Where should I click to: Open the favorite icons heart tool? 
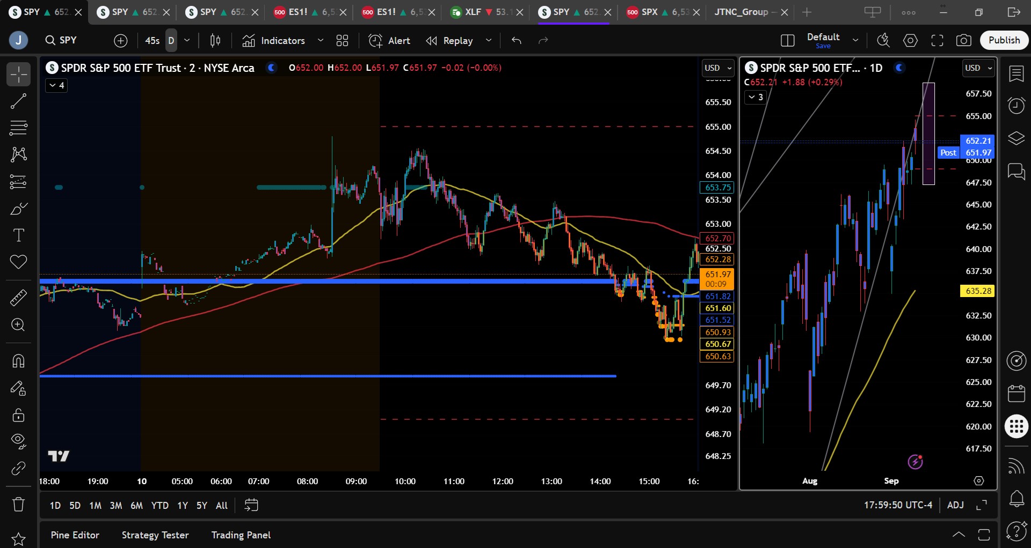tap(18, 262)
